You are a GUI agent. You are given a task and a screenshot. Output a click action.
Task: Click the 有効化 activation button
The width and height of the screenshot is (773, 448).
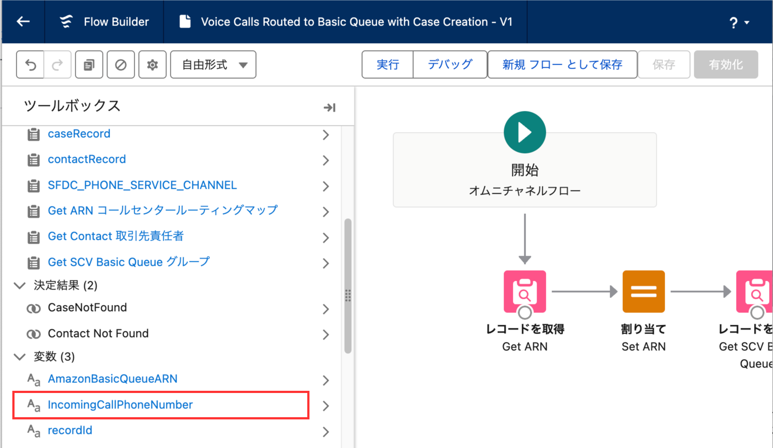725,64
